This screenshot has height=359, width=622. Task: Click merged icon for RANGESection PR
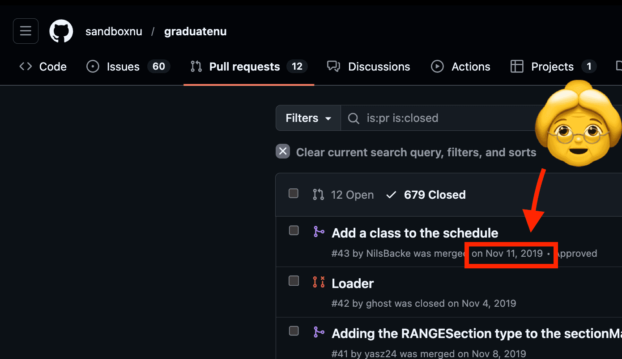click(x=319, y=332)
